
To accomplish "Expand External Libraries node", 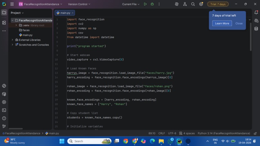I will tap(13, 40).
